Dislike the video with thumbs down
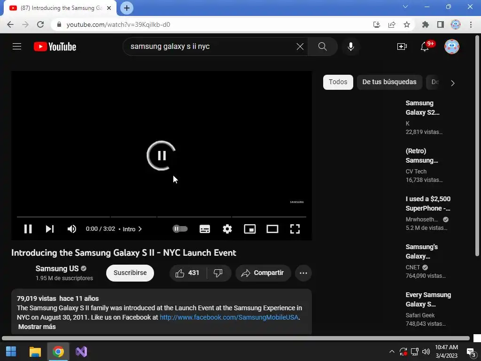 click(218, 273)
